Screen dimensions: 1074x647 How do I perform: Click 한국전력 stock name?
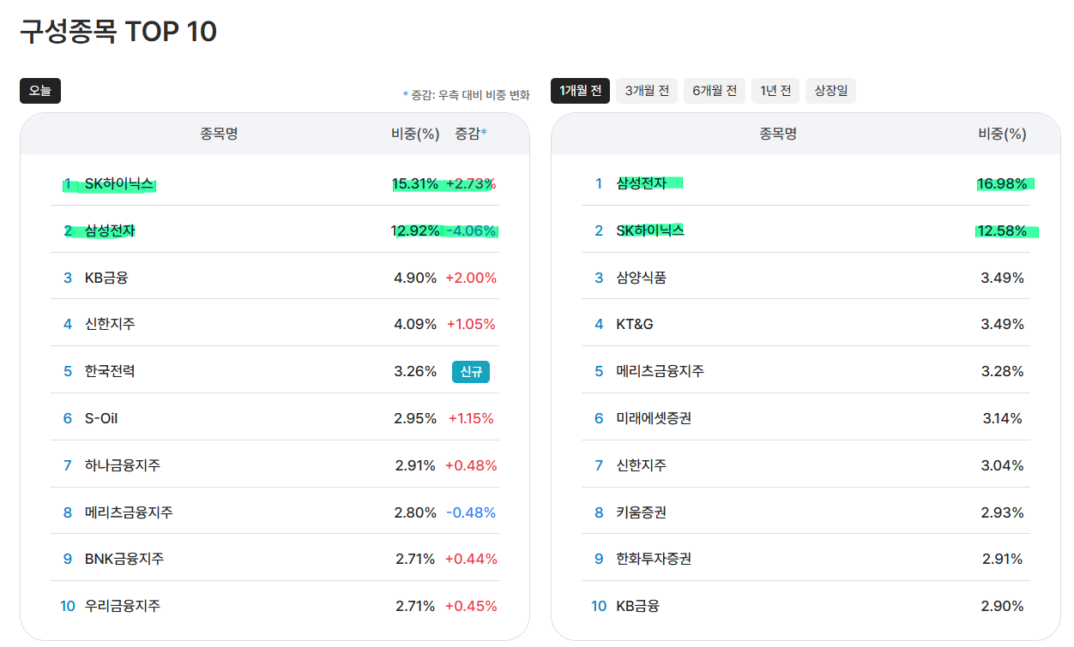(110, 372)
